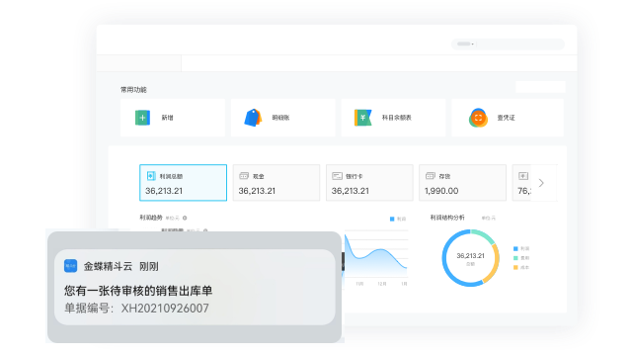The image size is (632, 356).
Task: Click the info icon beside 利润趋势
Action: (185, 218)
